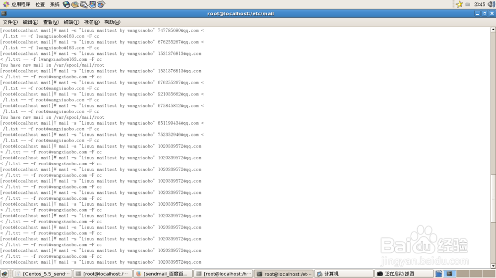Click the show desktop icon in bottom panel
Screen dimensions: 496x278
4,274
